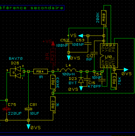Viewport: 135px width, 136px height.
Task: Click the C53 reference label
Action: coord(80,40)
